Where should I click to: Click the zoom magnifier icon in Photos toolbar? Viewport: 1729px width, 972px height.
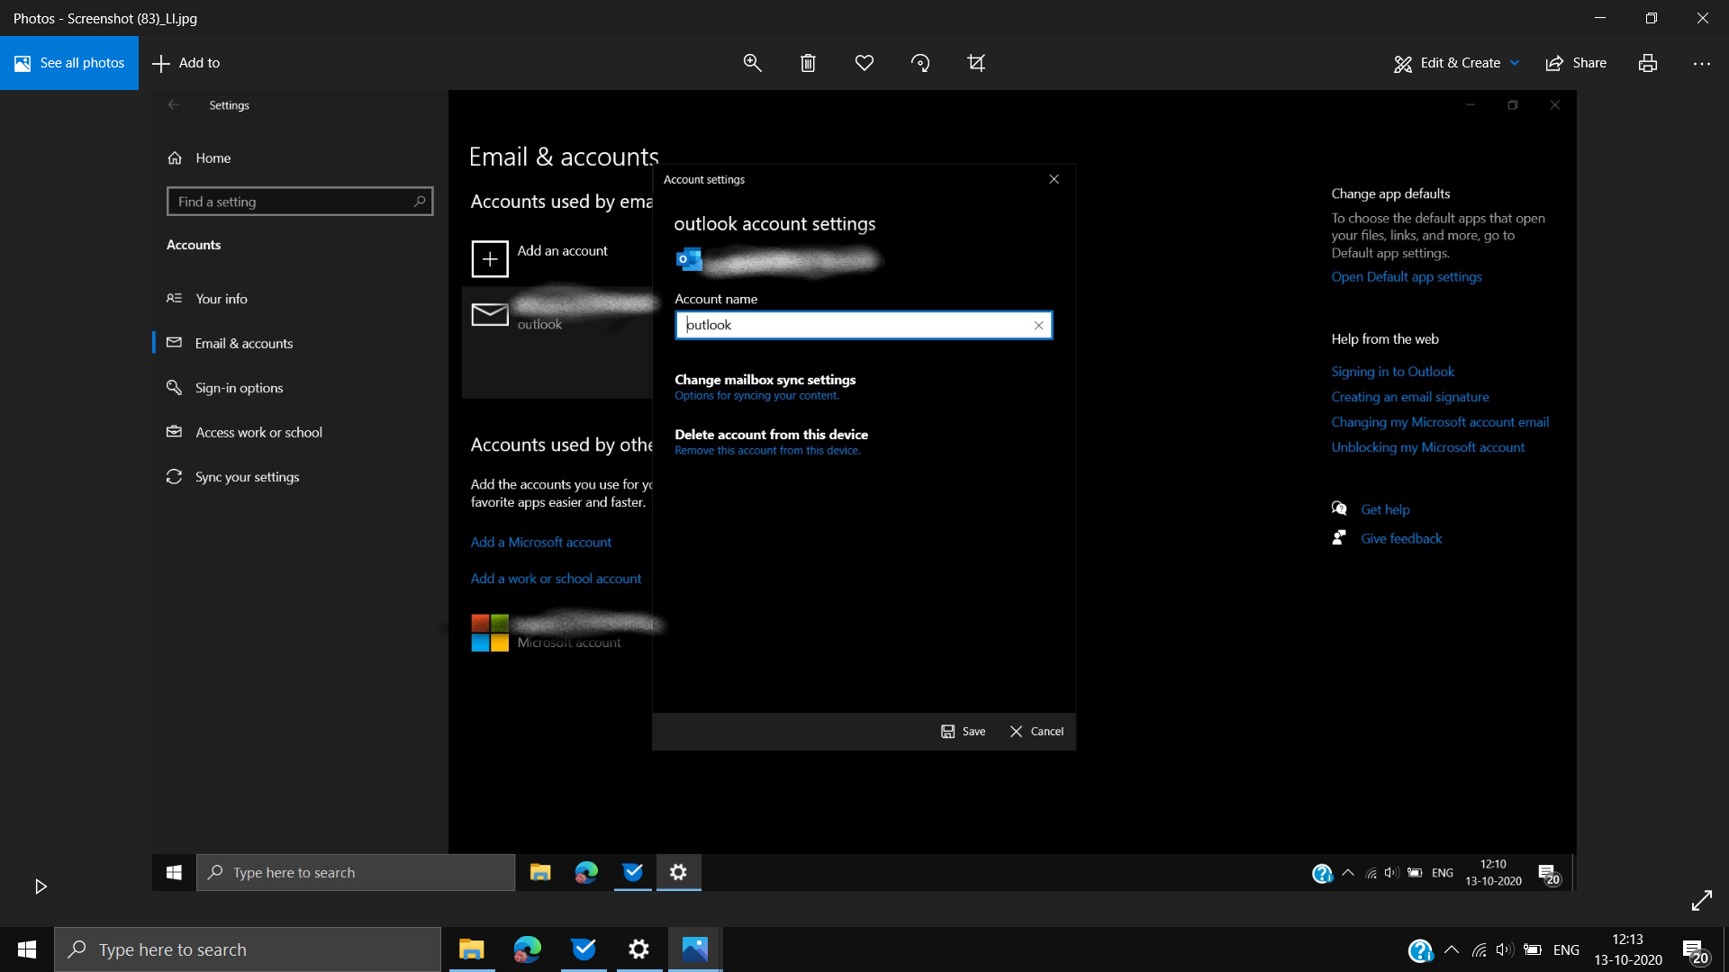coord(752,63)
